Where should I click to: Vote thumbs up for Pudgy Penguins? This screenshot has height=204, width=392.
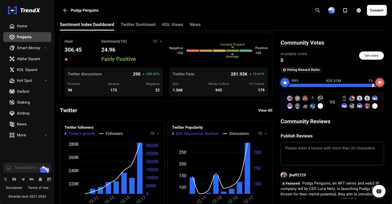(285, 83)
